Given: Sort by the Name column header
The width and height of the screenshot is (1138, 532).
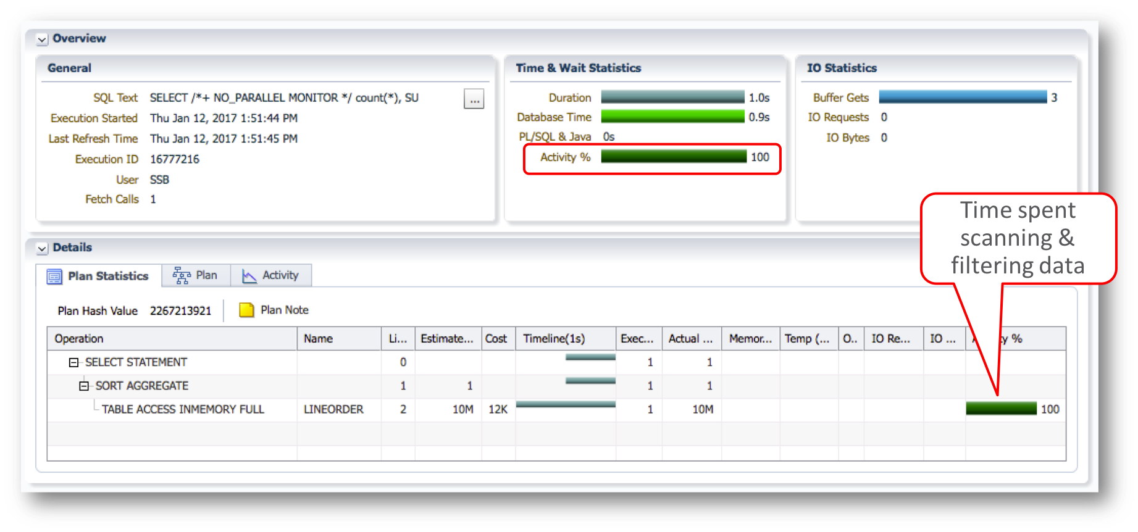Looking at the screenshot, I should pos(339,339).
